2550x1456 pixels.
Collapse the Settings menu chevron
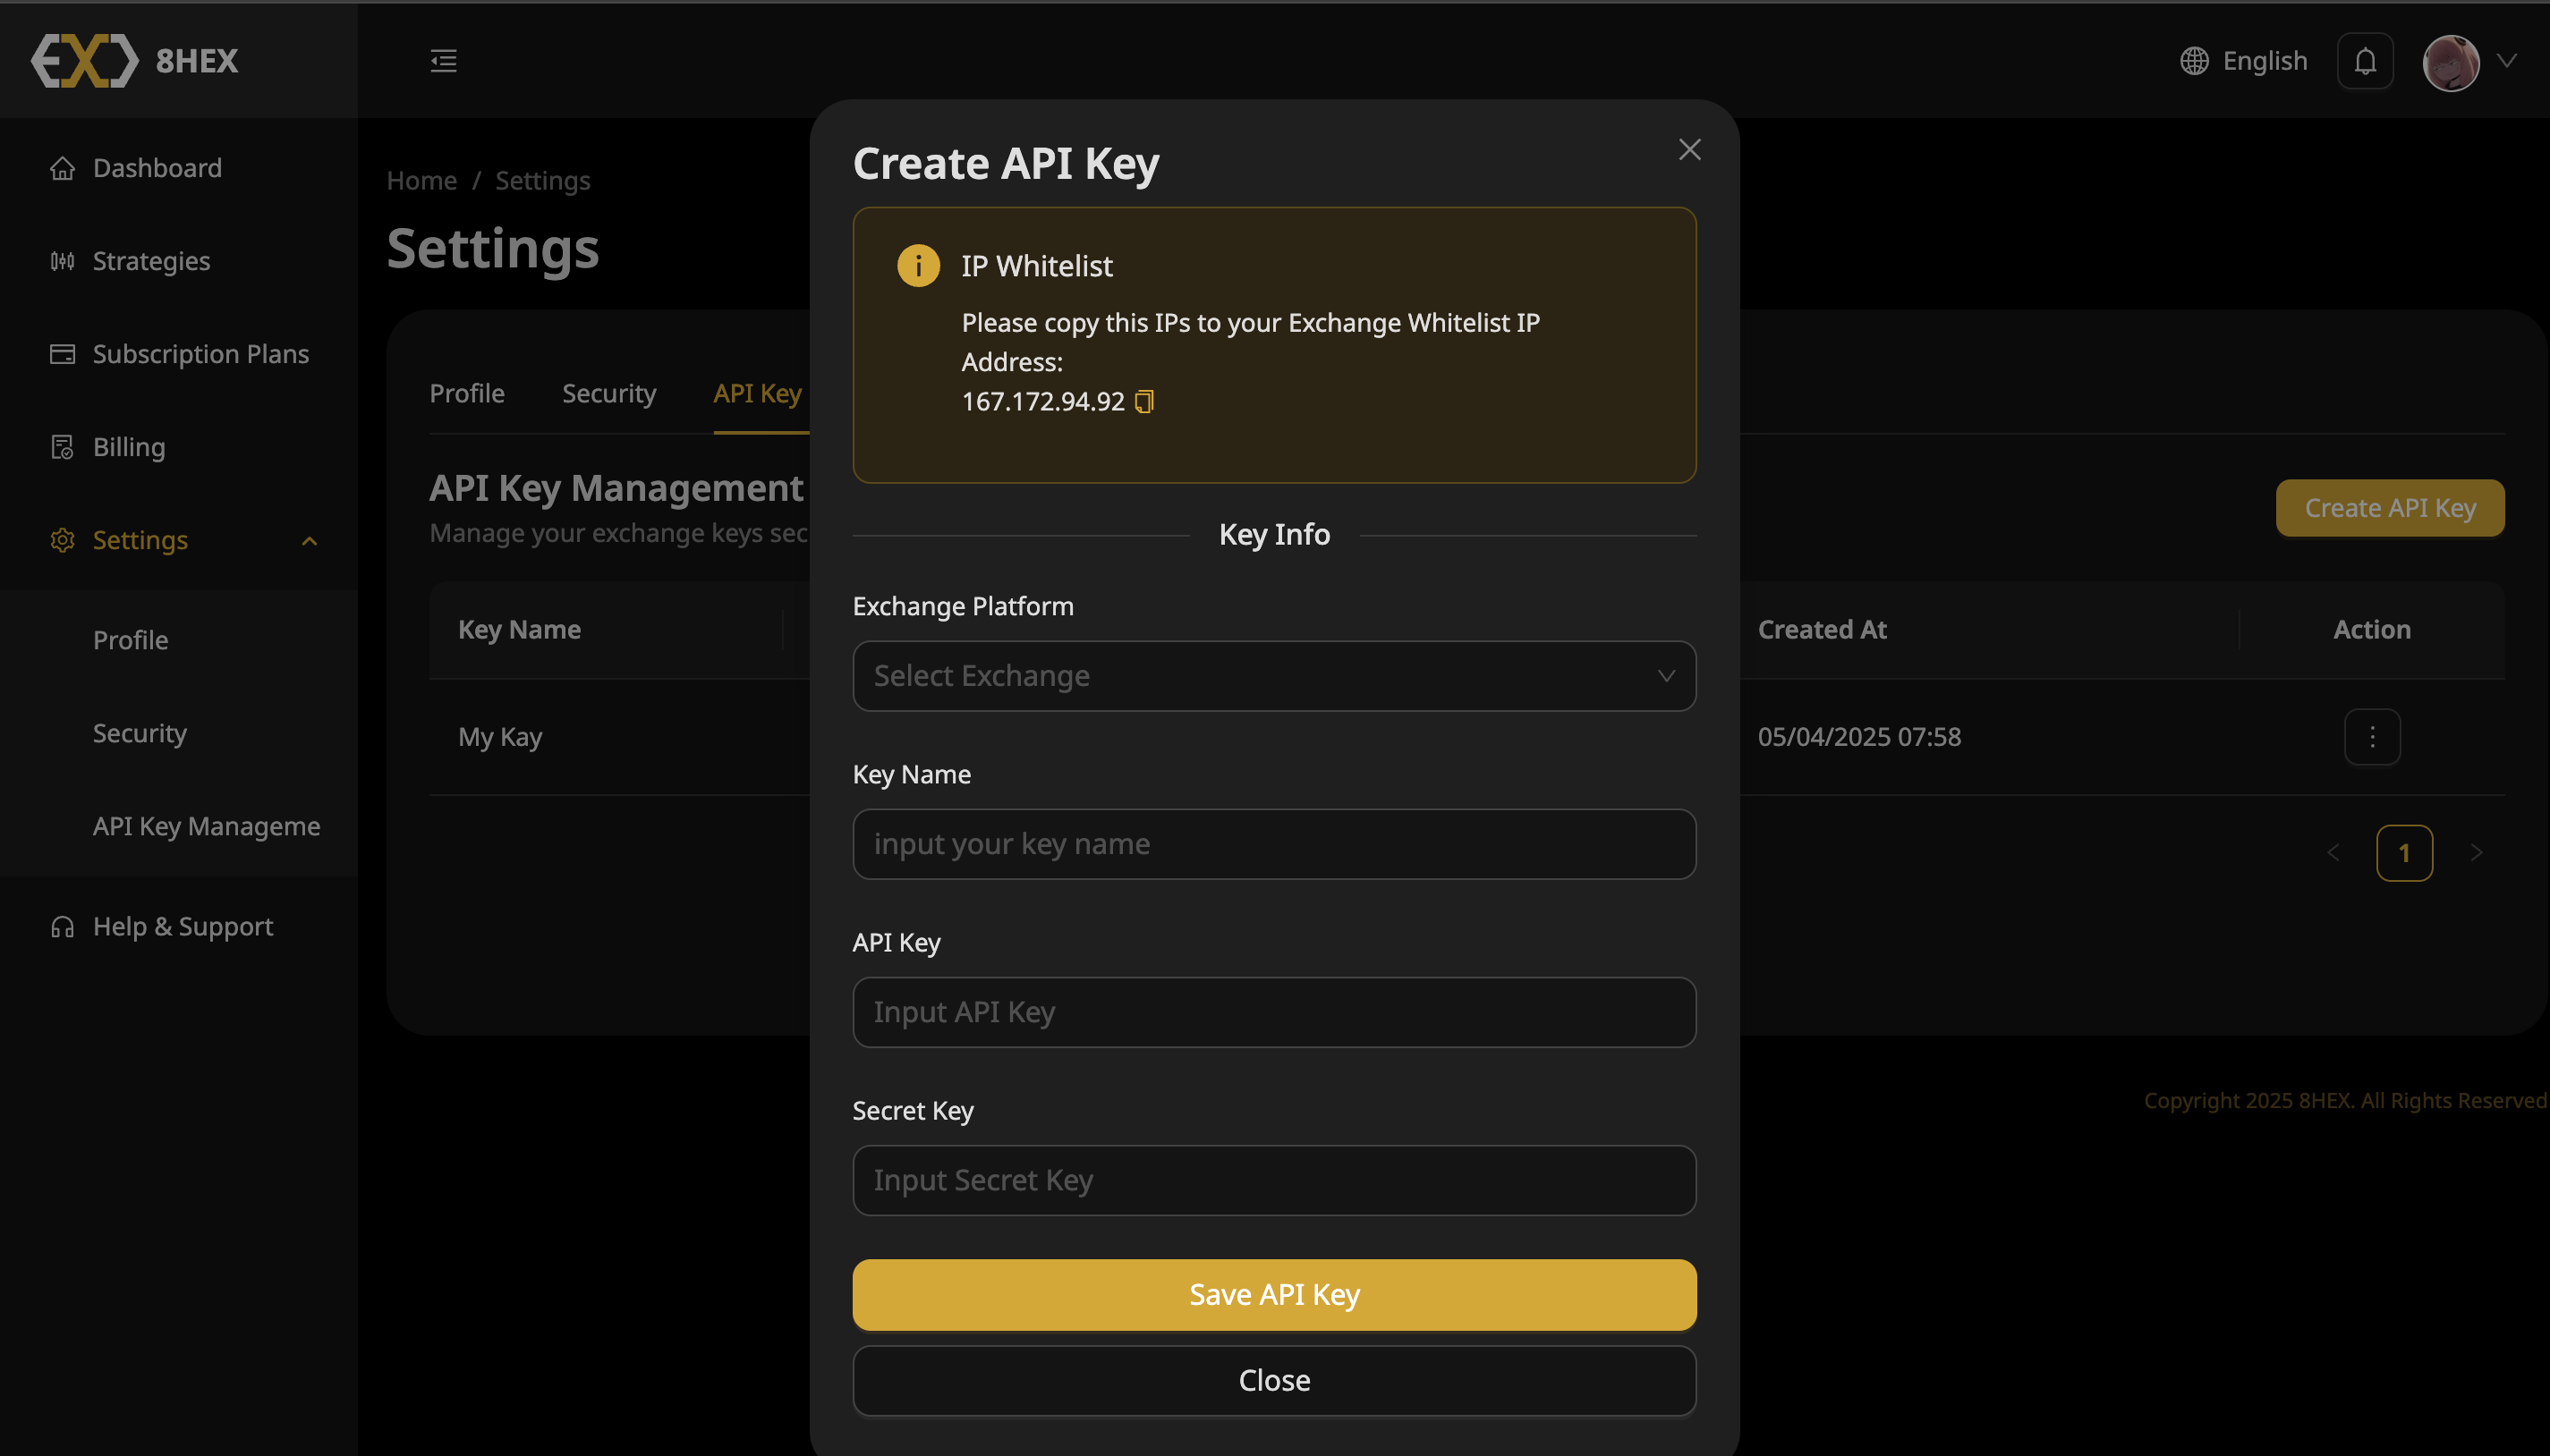[309, 540]
